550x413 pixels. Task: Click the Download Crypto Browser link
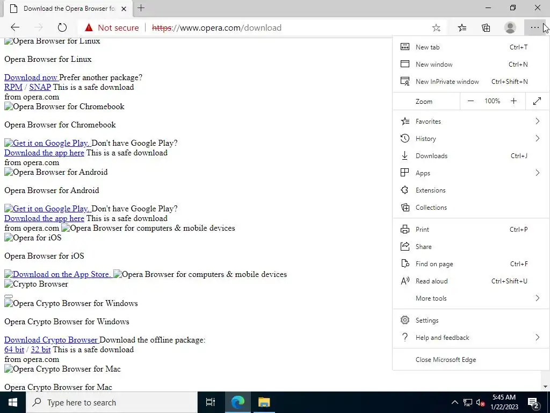click(51, 340)
